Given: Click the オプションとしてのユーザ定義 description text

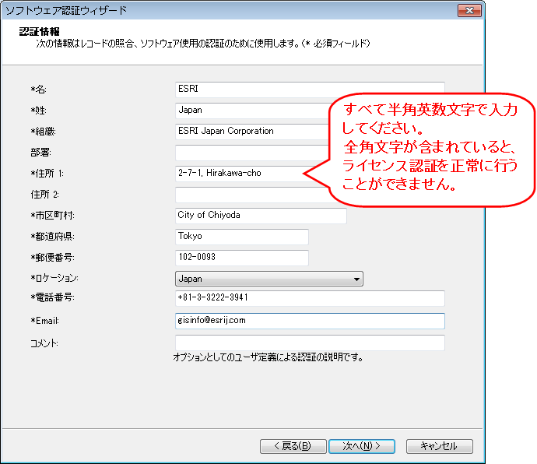Looking at the screenshot, I should [x=268, y=357].
